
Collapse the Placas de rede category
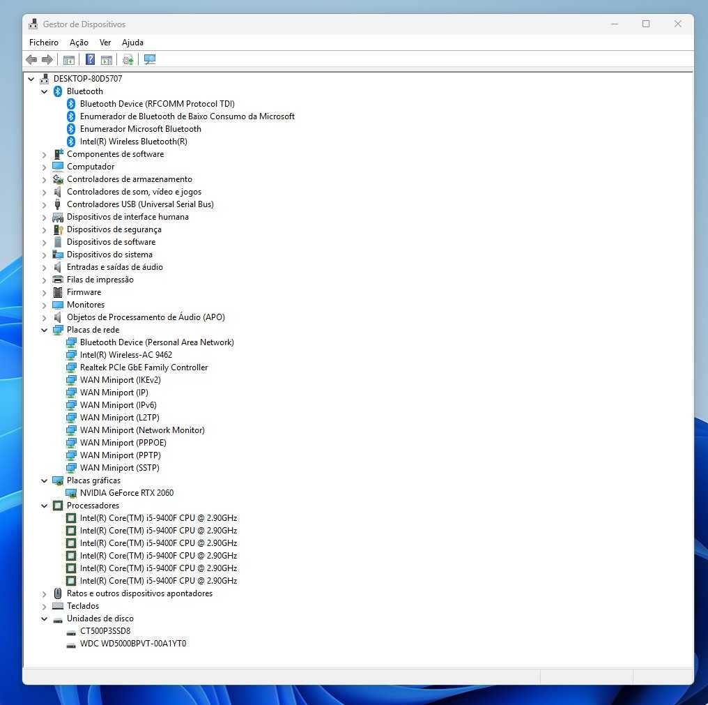(x=45, y=330)
